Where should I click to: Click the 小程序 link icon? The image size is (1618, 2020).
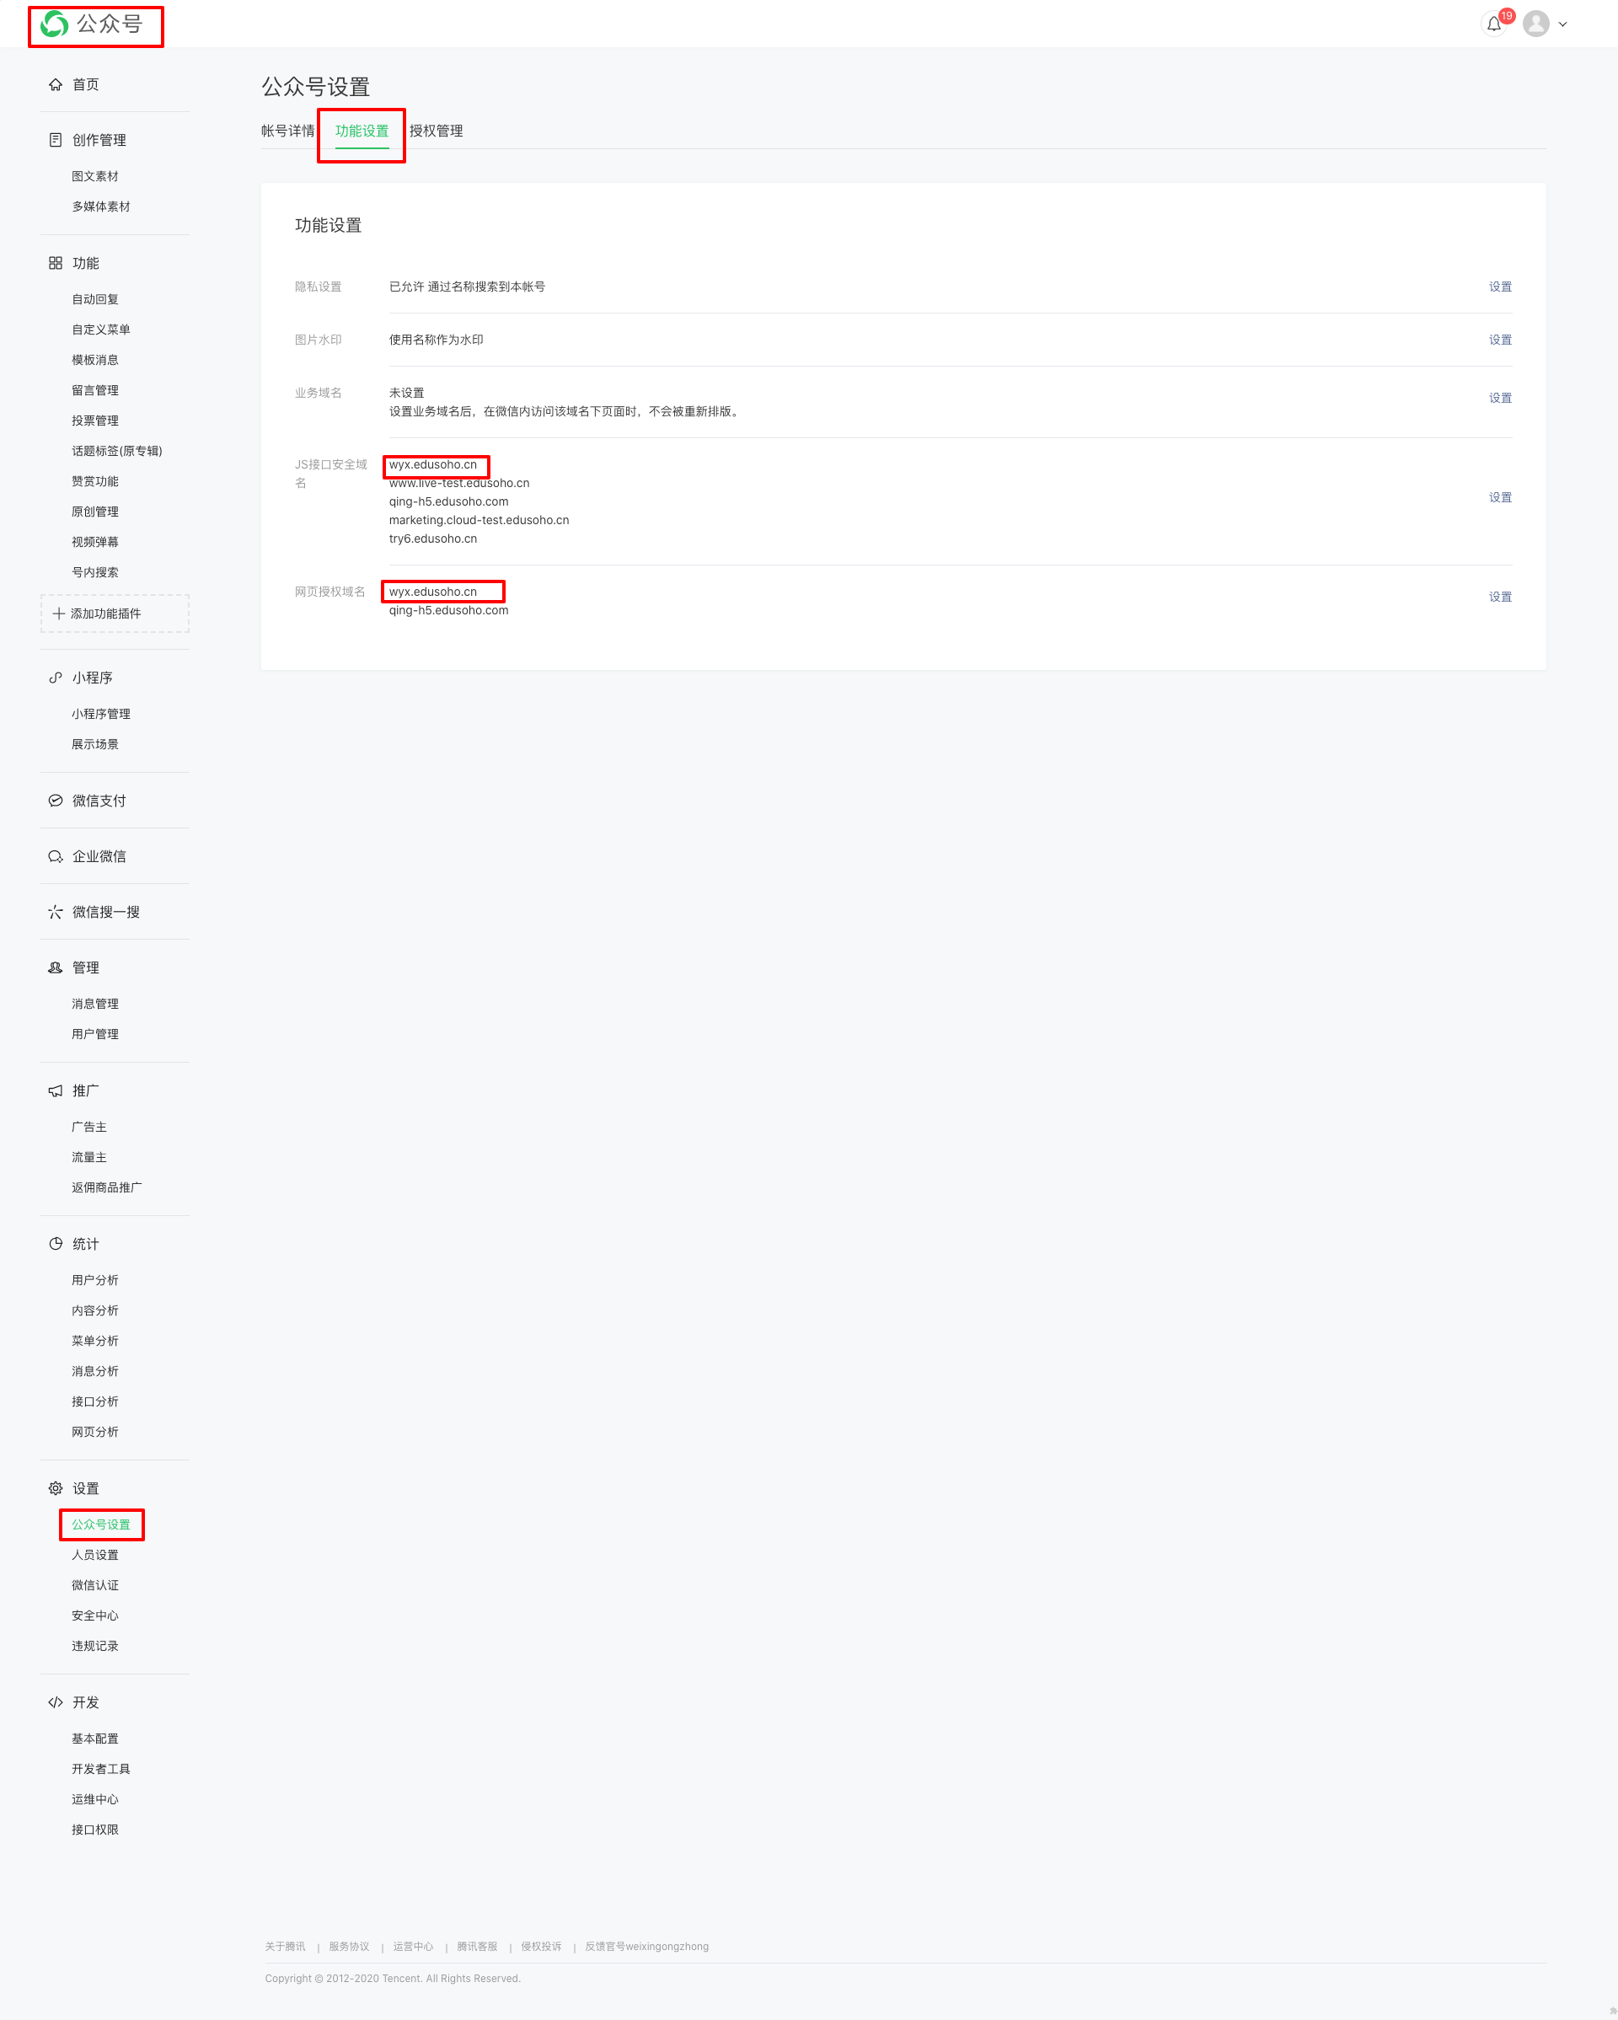pyautogui.click(x=56, y=678)
